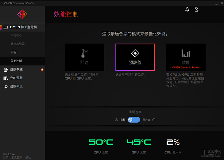The height and width of the screenshot is (160, 224).
Task: Open notifications bell icon
Action: click(187, 9)
